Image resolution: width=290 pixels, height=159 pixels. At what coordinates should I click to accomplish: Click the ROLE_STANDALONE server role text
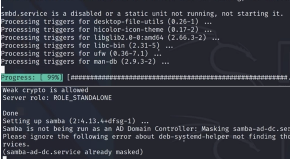(x=83, y=98)
